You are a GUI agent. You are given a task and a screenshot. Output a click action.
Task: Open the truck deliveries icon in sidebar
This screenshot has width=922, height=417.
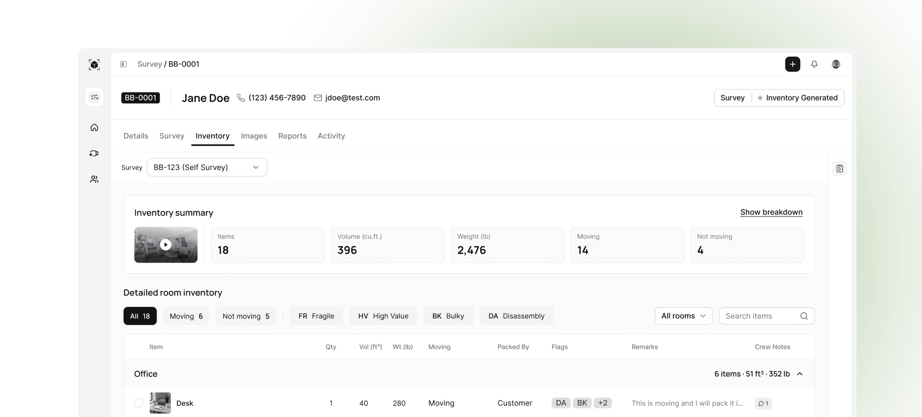[x=94, y=153]
